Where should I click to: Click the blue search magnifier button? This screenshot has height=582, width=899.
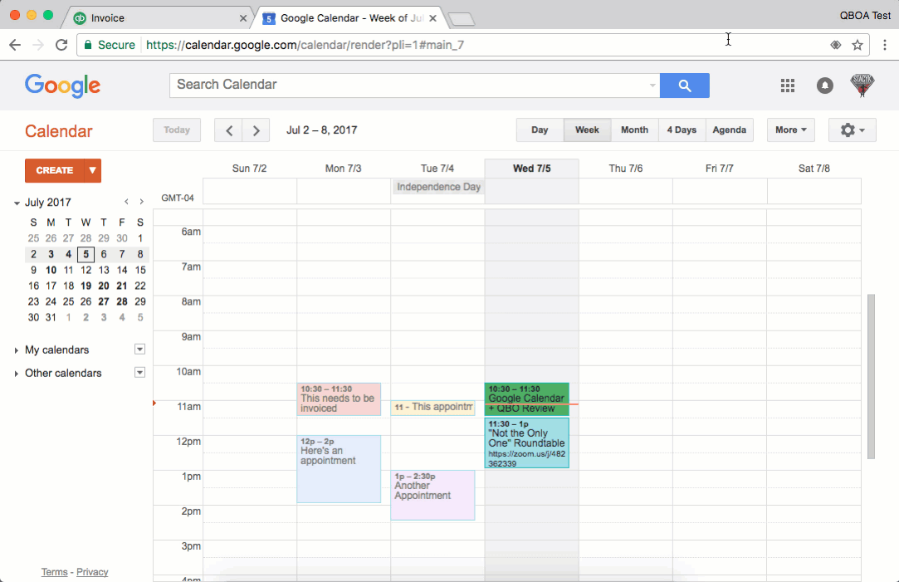684,86
